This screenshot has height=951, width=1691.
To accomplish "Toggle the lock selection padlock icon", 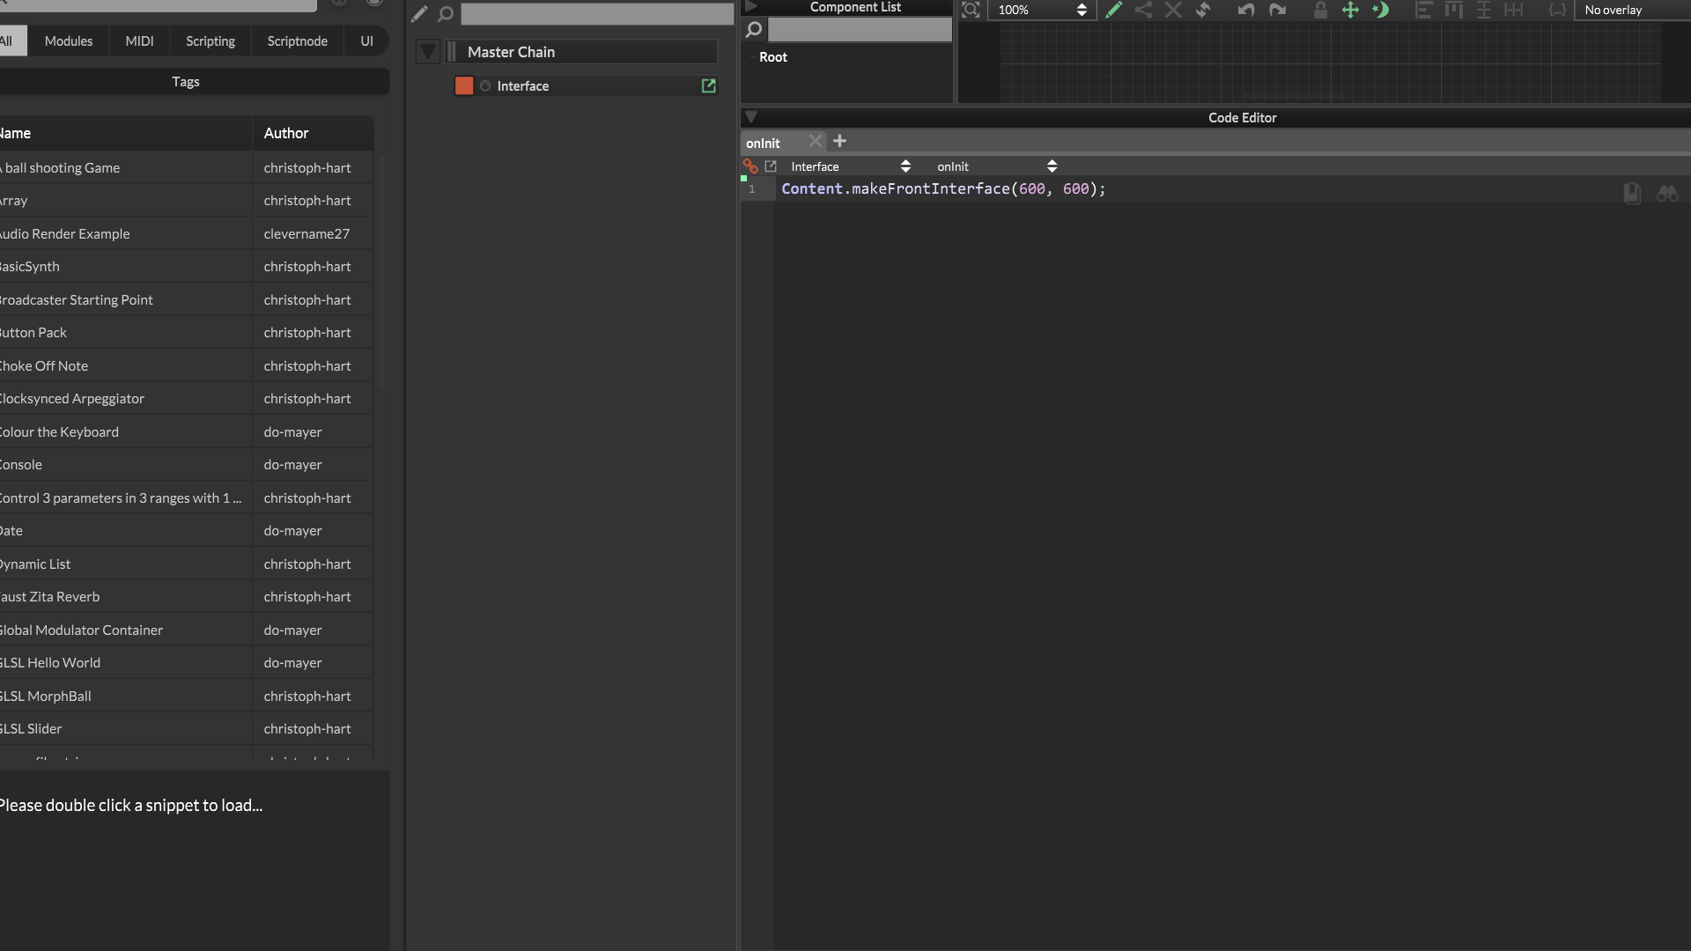I will click(1320, 10).
